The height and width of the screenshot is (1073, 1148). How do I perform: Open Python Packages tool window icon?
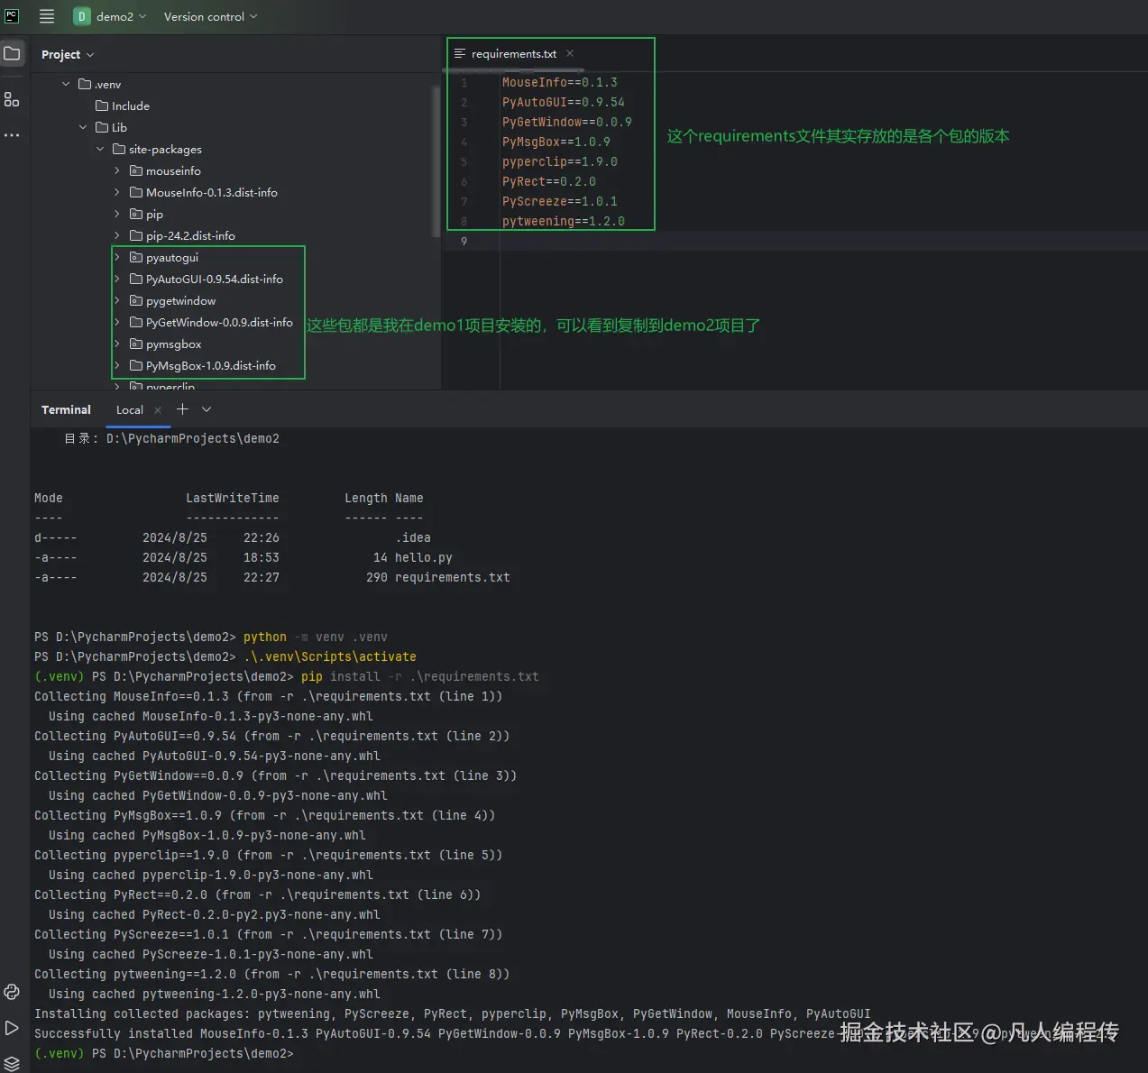click(x=12, y=992)
